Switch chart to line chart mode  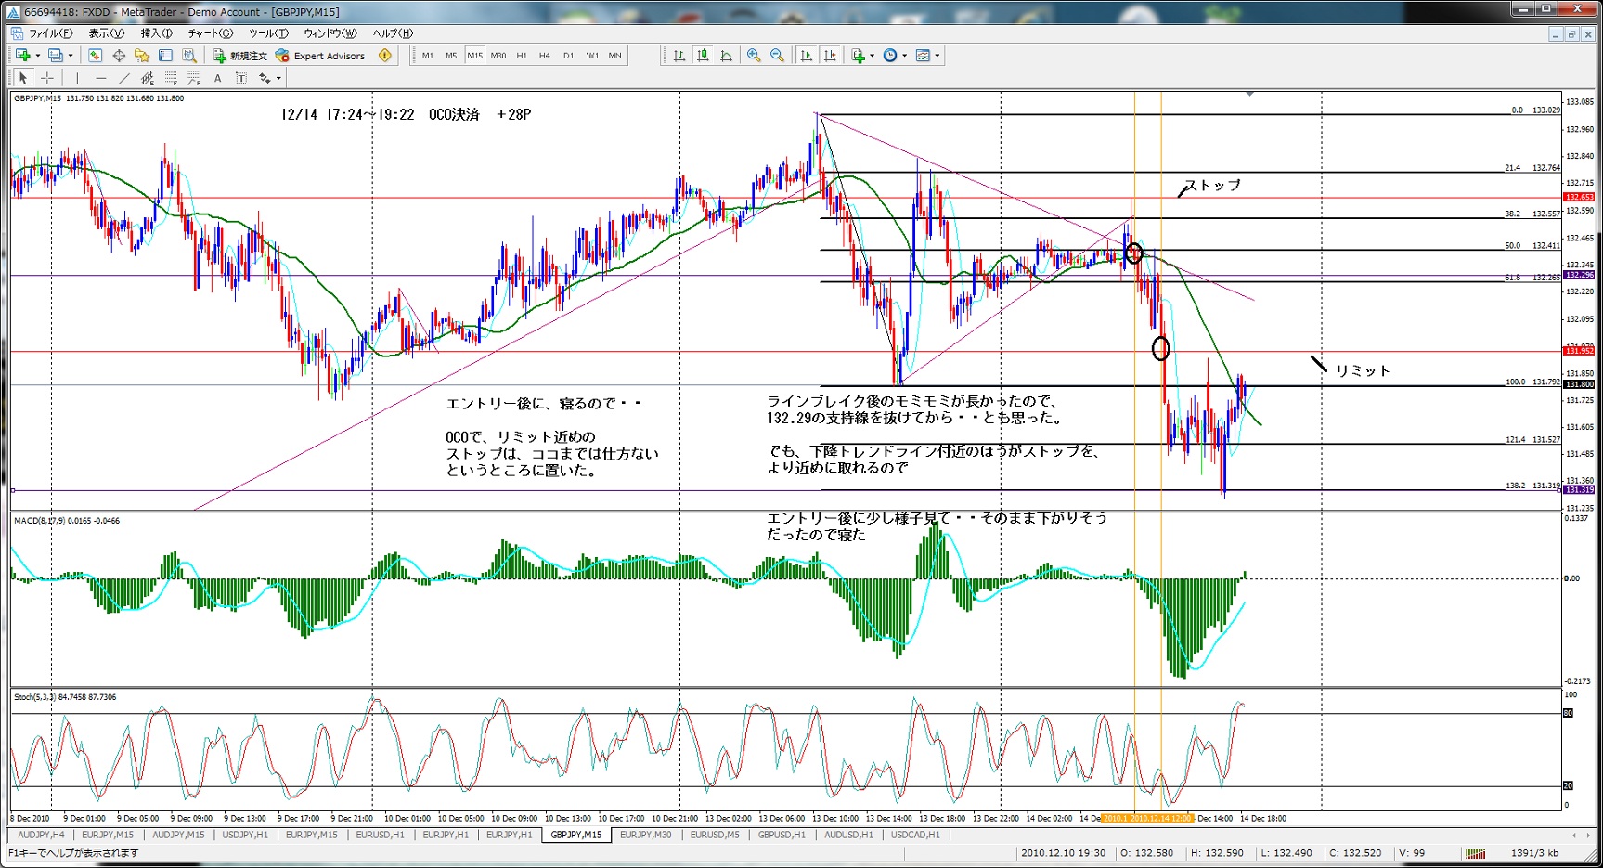coord(727,56)
